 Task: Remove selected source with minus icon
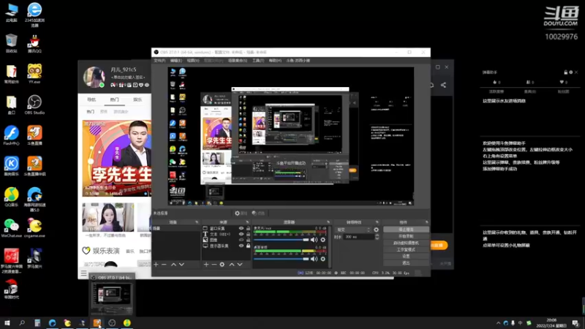click(x=214, y=265)
